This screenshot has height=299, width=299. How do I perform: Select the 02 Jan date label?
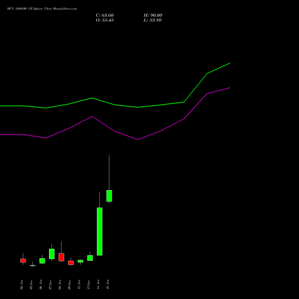click(22, 285)
